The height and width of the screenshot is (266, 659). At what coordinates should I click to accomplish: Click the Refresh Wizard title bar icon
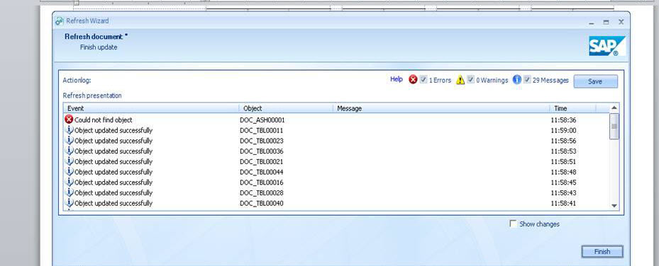(60, 21)
